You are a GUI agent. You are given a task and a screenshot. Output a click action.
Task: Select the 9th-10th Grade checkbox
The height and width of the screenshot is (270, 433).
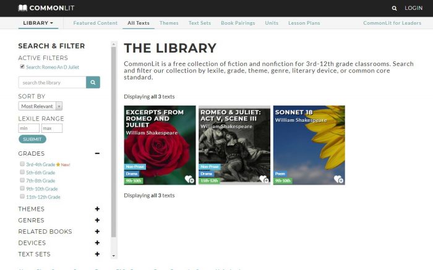pos(22,188)
